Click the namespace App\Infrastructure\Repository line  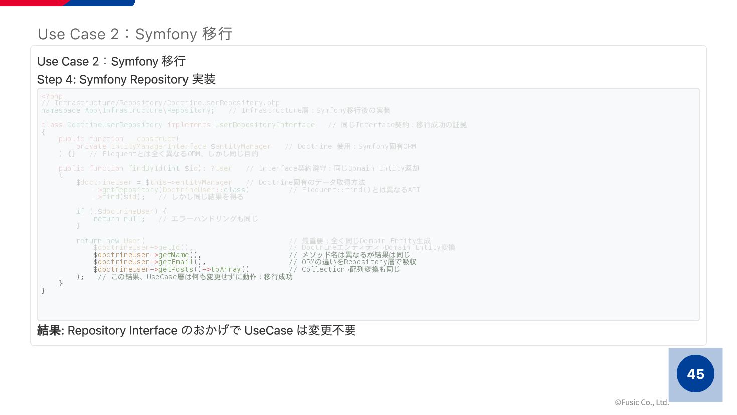[x=128, y=110]
